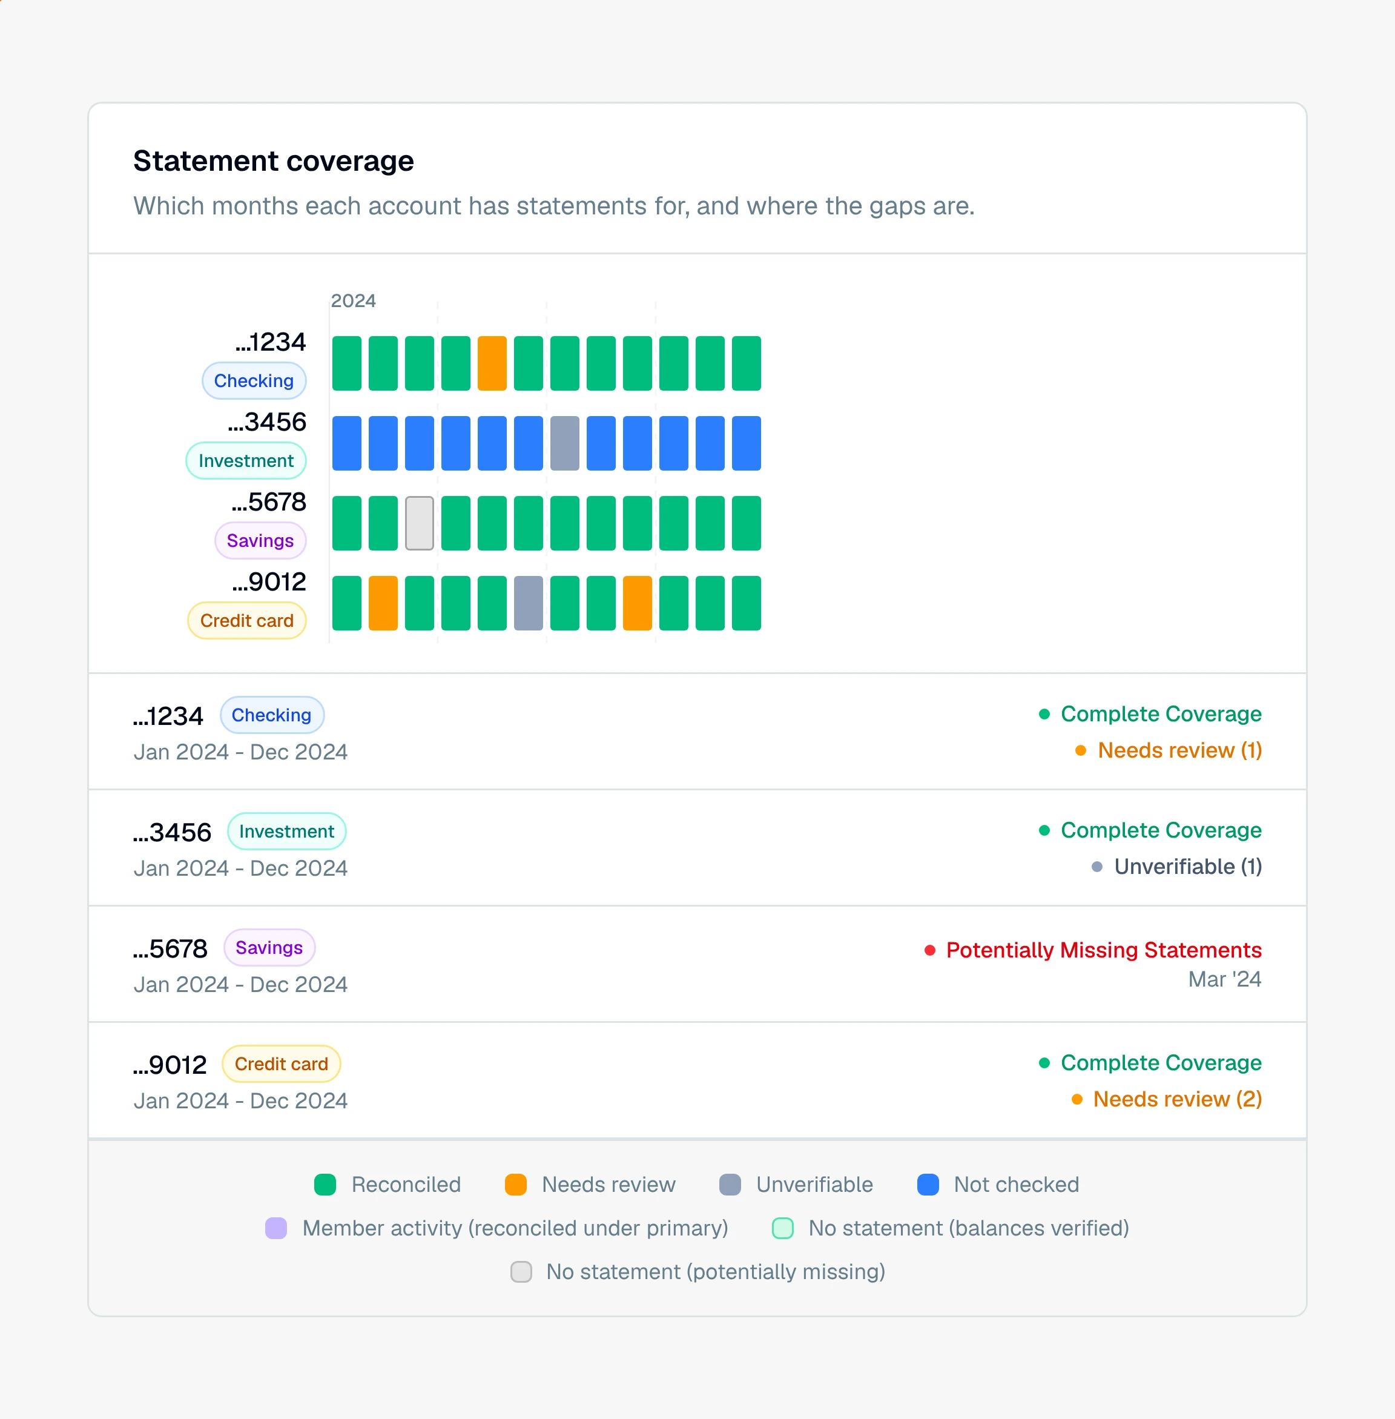The width and height of the screenshot is (1395, 1419).
Task: Click 'Complete Coverage' status for ...3456
Action: click(1150, 830)
